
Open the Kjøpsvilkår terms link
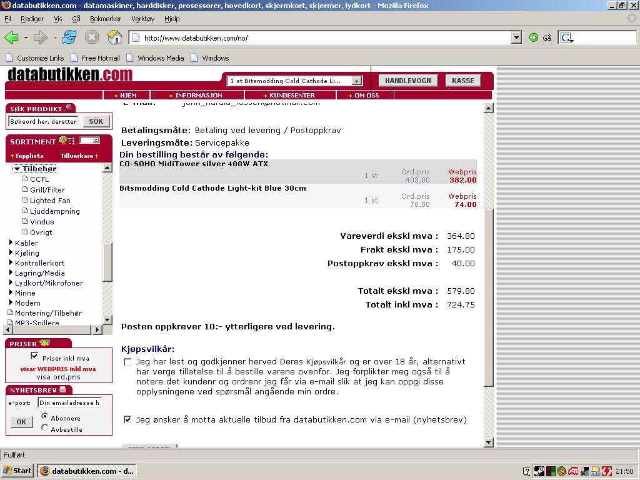(326, 362)
